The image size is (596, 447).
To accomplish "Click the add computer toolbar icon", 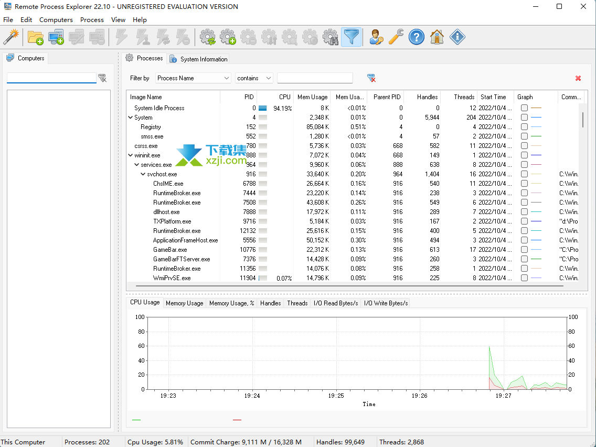I will pos(56,37).
